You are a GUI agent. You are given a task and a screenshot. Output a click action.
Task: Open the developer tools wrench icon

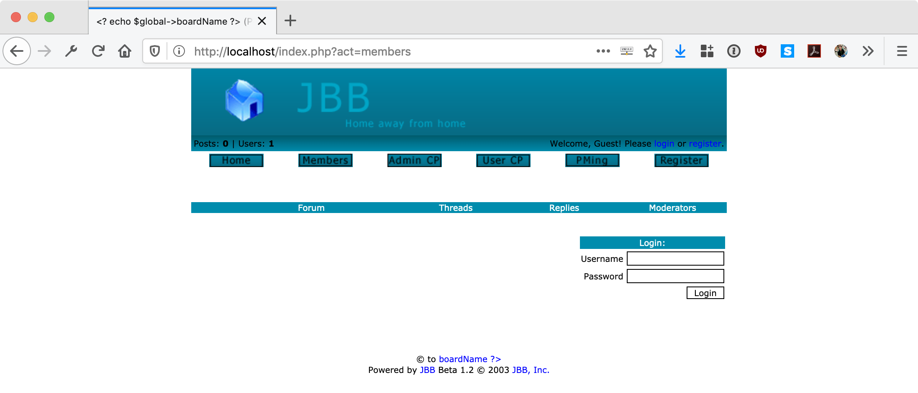[71, 51]
